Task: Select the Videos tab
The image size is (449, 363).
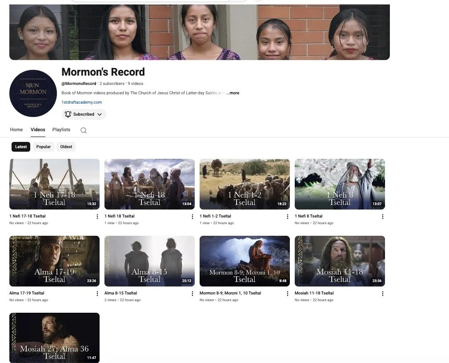Action: [x=38, y=129]
